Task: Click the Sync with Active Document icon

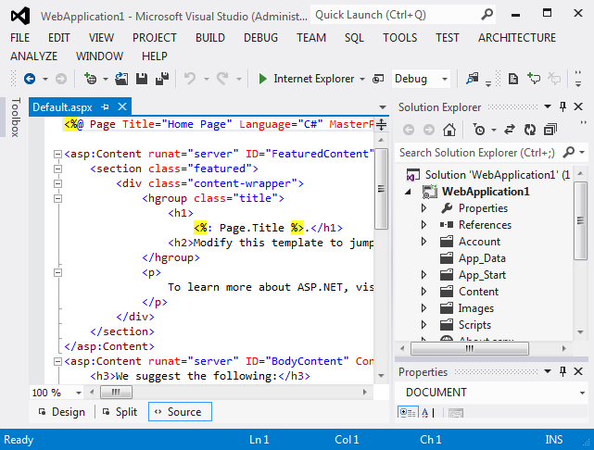Action: (x=510, y=130)
